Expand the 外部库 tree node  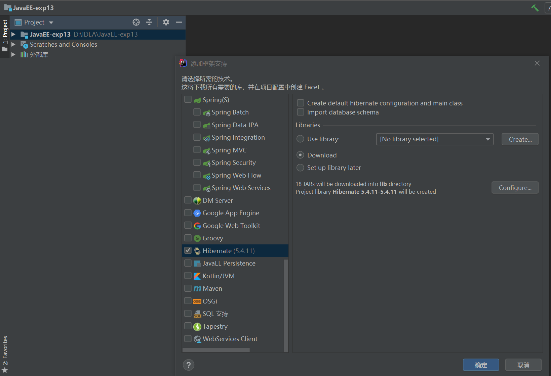click(x=13, y=54)
